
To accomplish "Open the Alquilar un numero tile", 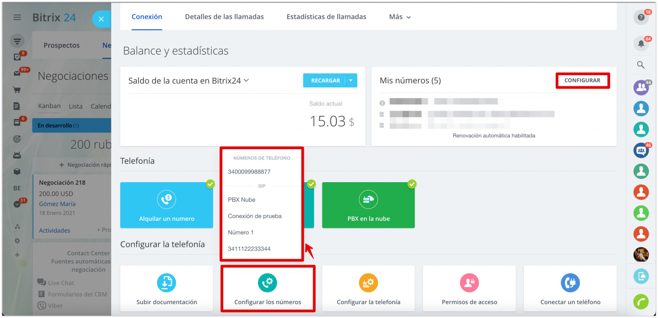I will tap(167, 205).
